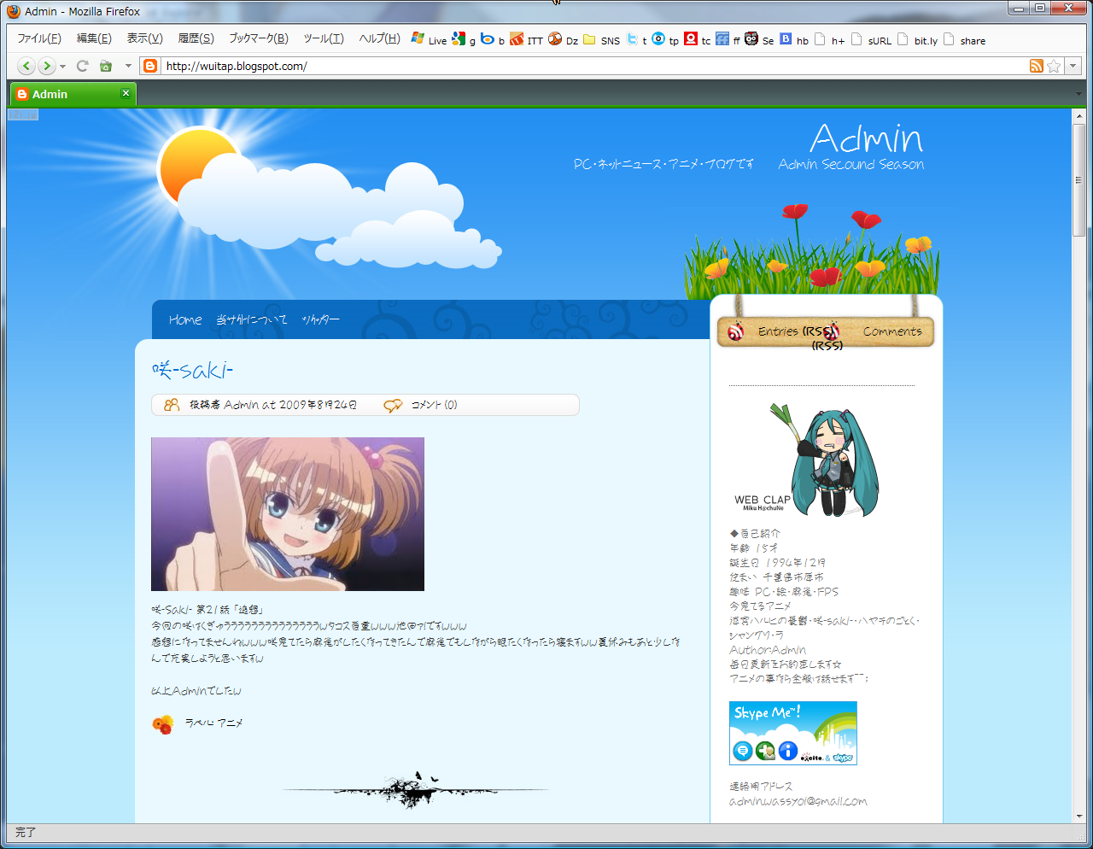Click the アニメ label link
Viewport: 1093px width, 849px height.
click(x=230, y=723)
